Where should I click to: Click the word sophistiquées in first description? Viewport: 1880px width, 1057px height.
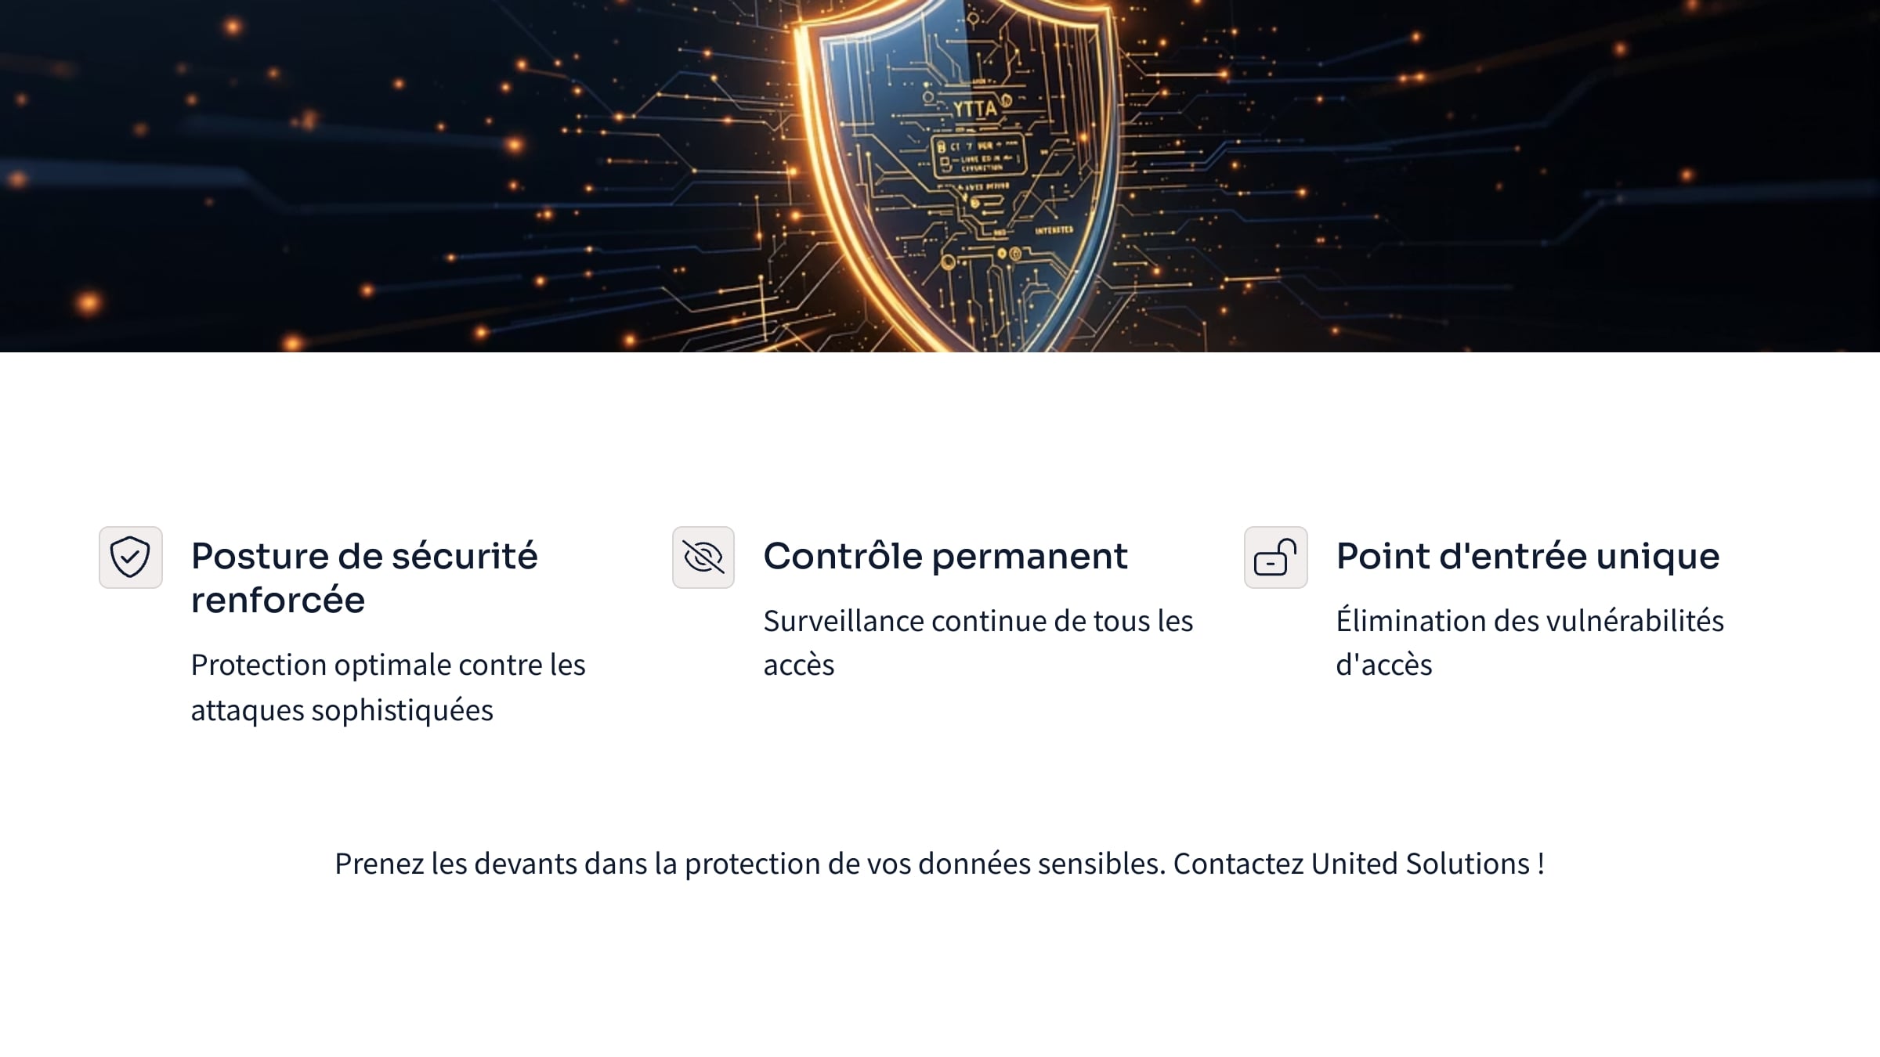[x=403, y=711]
